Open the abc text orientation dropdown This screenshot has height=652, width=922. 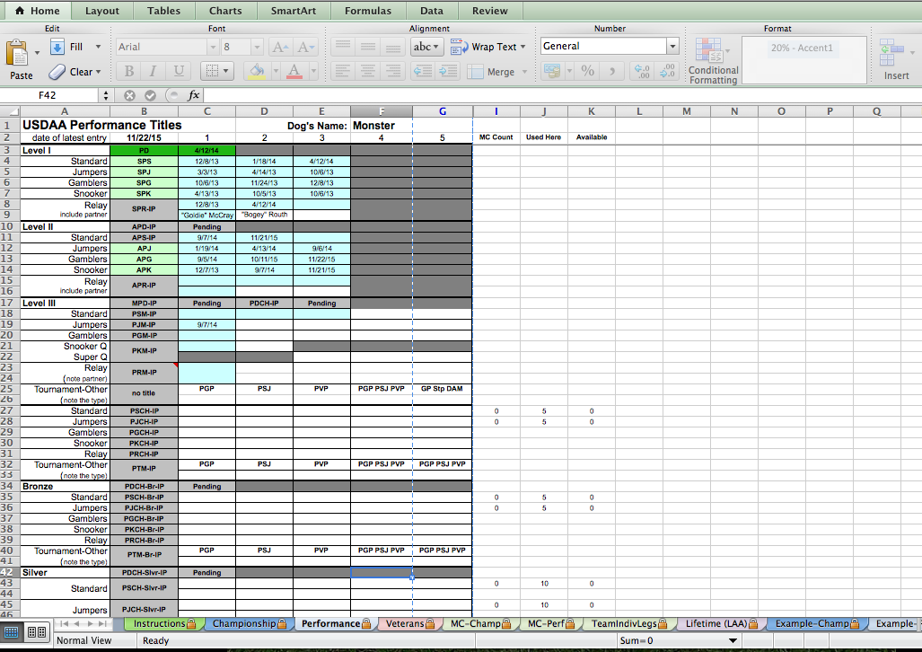[x=426, y=47]
